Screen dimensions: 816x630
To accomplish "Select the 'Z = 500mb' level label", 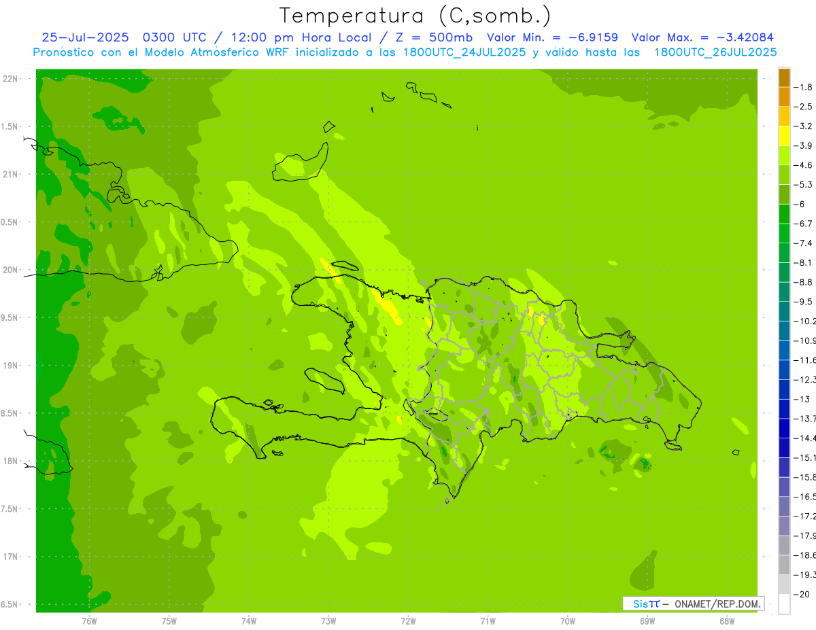I will [x=435, y=37].
